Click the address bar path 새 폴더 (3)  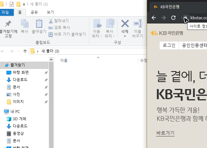click(x=50, y=51)
